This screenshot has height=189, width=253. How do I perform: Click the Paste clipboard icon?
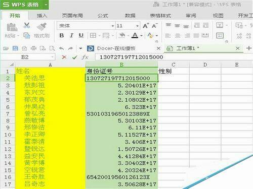[12, 27]
